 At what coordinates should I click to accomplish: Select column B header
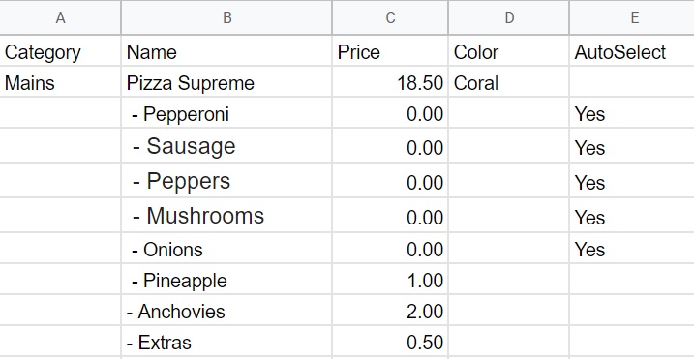pyautogui.click(x=226, y=17)
